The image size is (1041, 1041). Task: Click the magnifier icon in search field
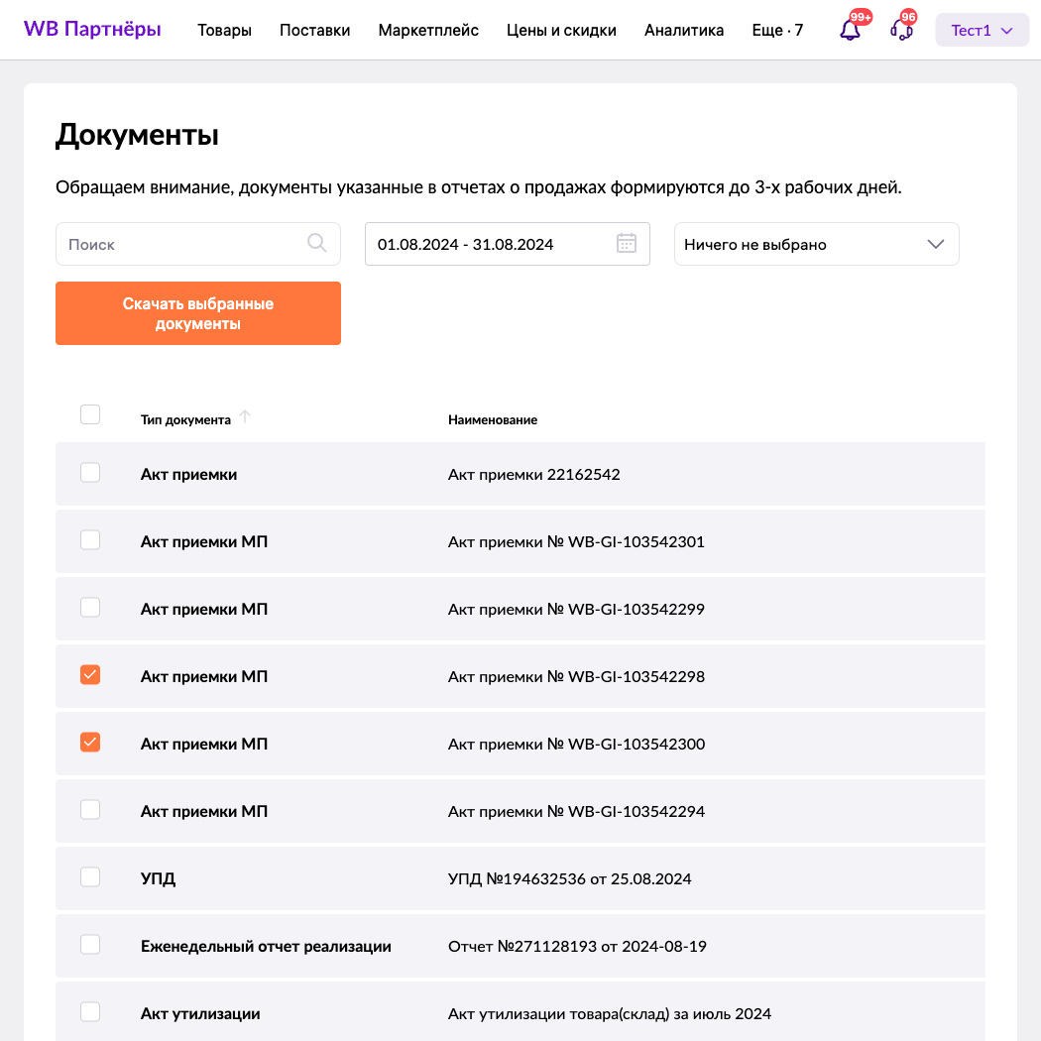pyautogui.click(x=317, y=243)
